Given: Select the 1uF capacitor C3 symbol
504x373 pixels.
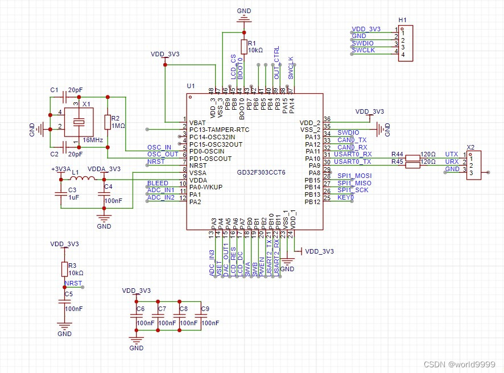Looking at the screenshot, I should (61, 194).
